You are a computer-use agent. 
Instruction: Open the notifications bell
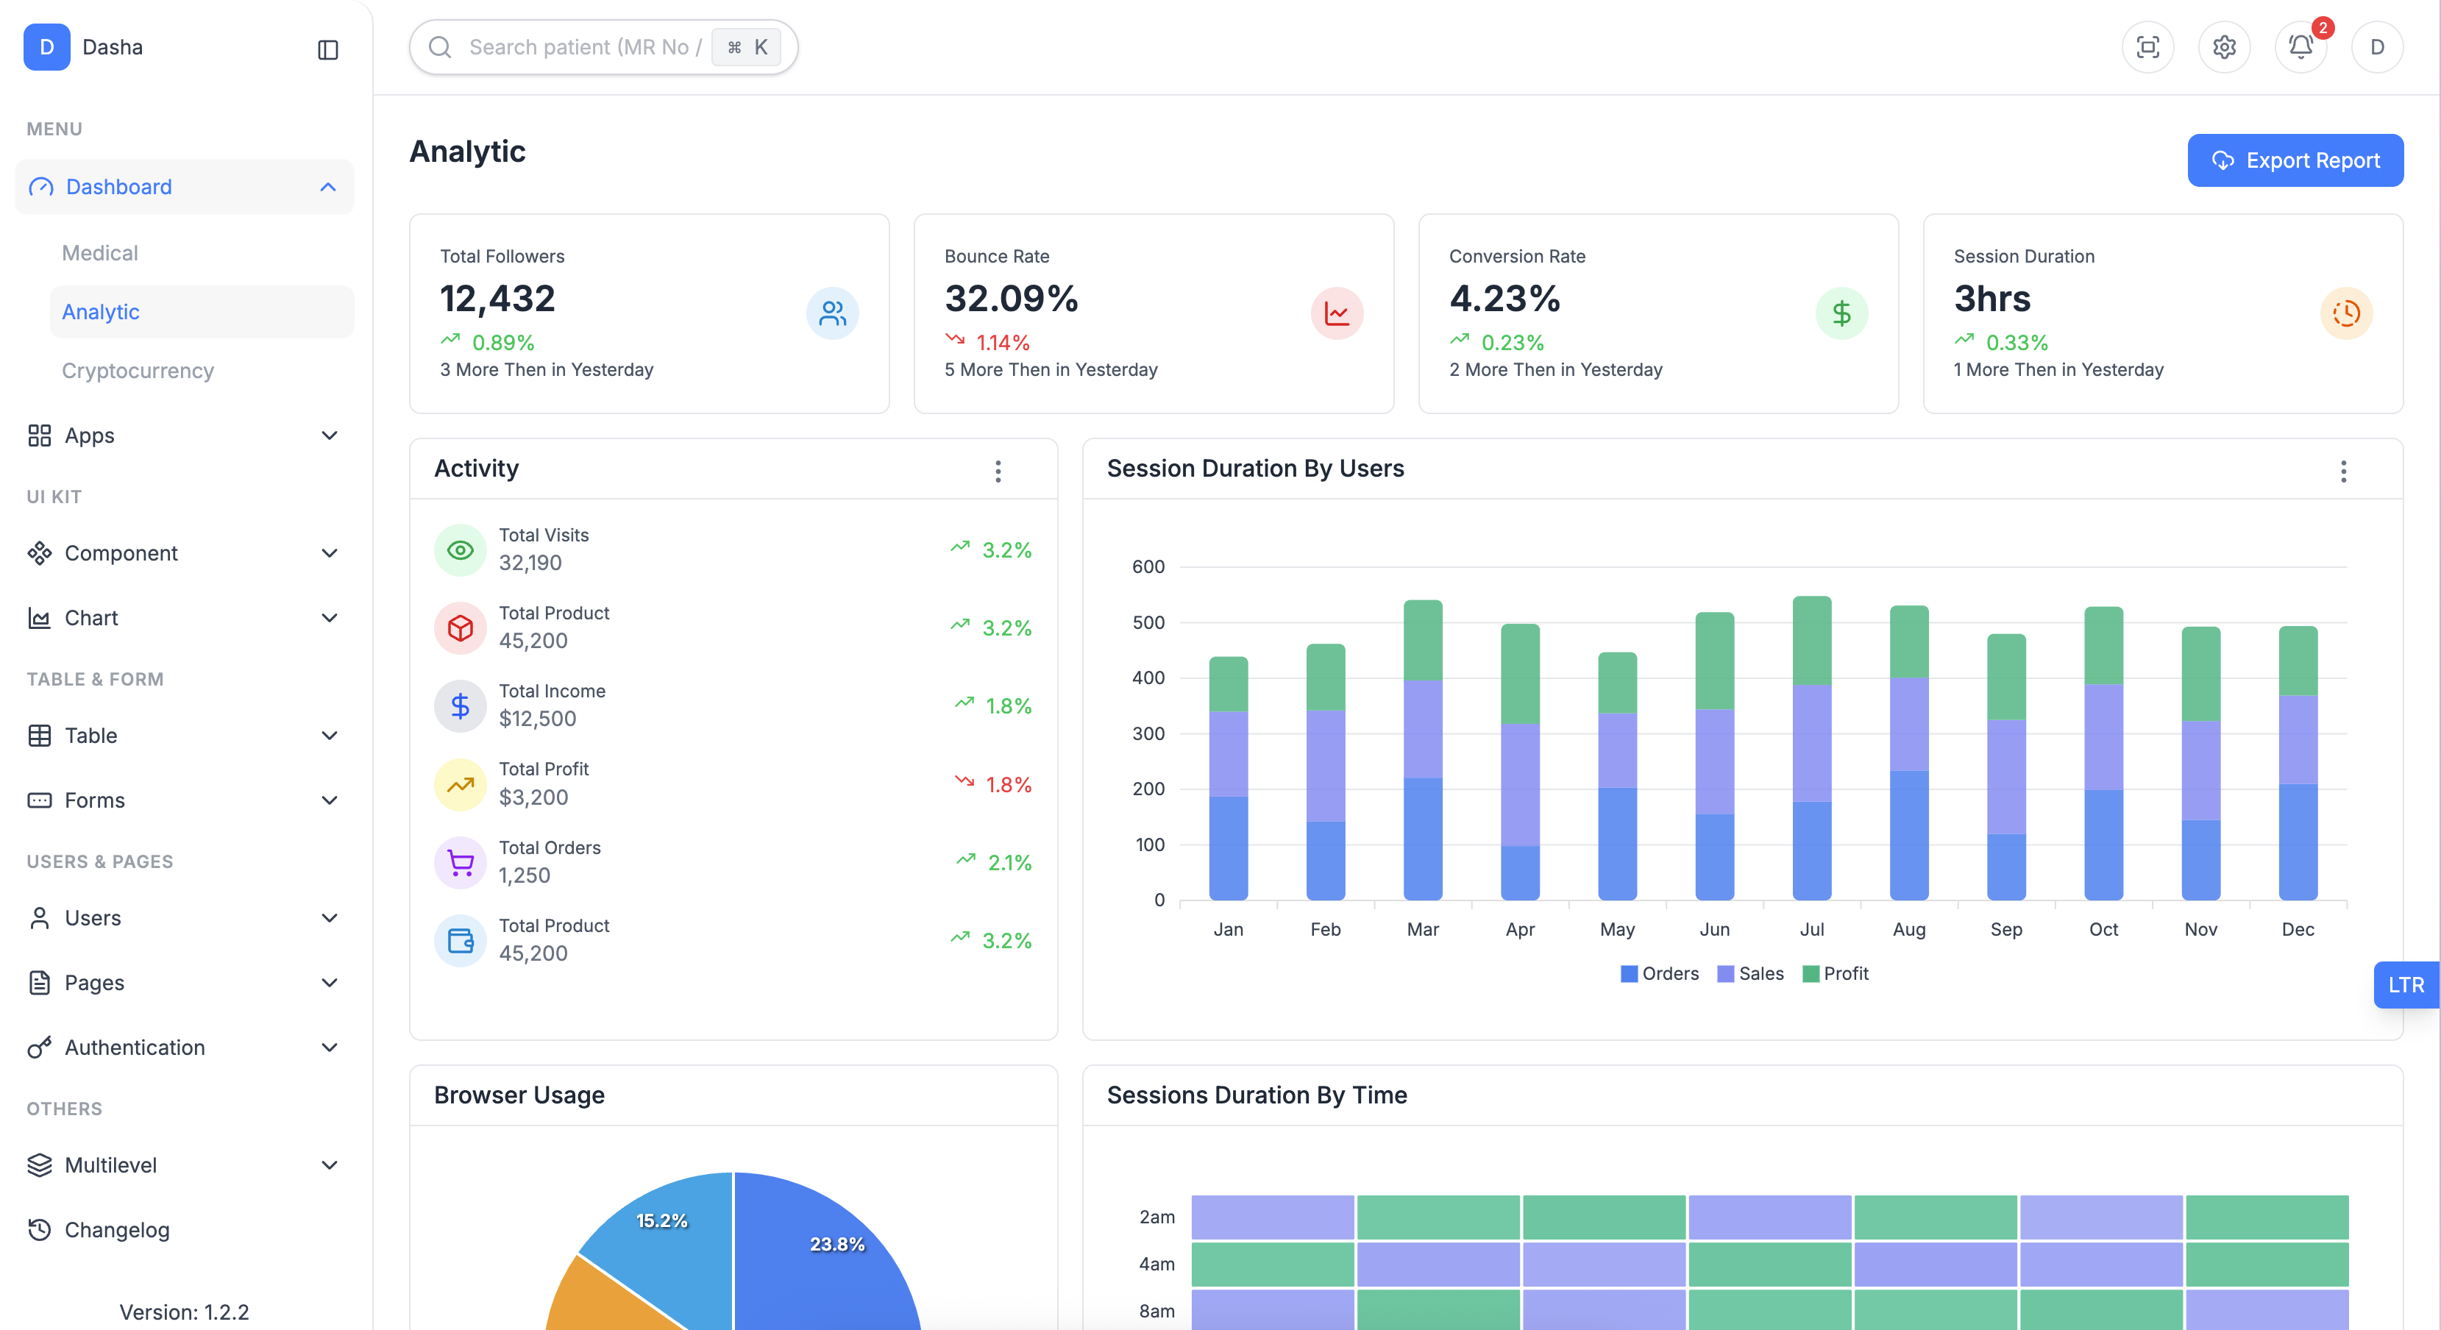point(2300,47)
